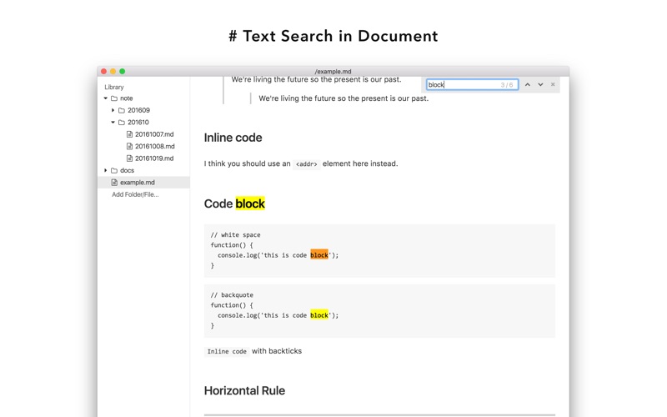
Task: Click yellow 'block' in backquote code
Action: (x=319, y=315)
